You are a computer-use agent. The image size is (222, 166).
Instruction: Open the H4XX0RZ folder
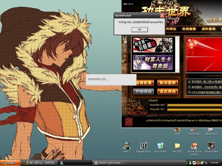[177, 146]
